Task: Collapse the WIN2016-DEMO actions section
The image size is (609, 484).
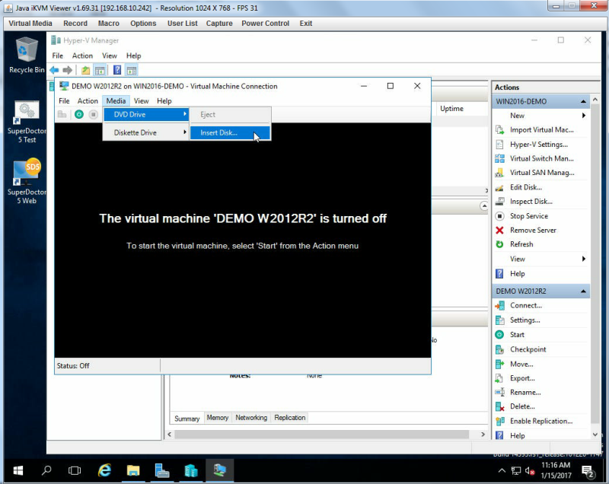Action: [x=583, y=101]
